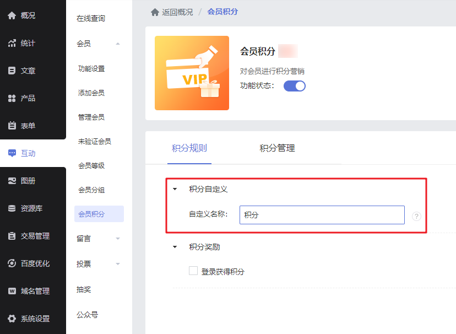Screen dimensions: 456x334
Task: Click the 交易管理 clipboard icon
Action: [12, 236]
